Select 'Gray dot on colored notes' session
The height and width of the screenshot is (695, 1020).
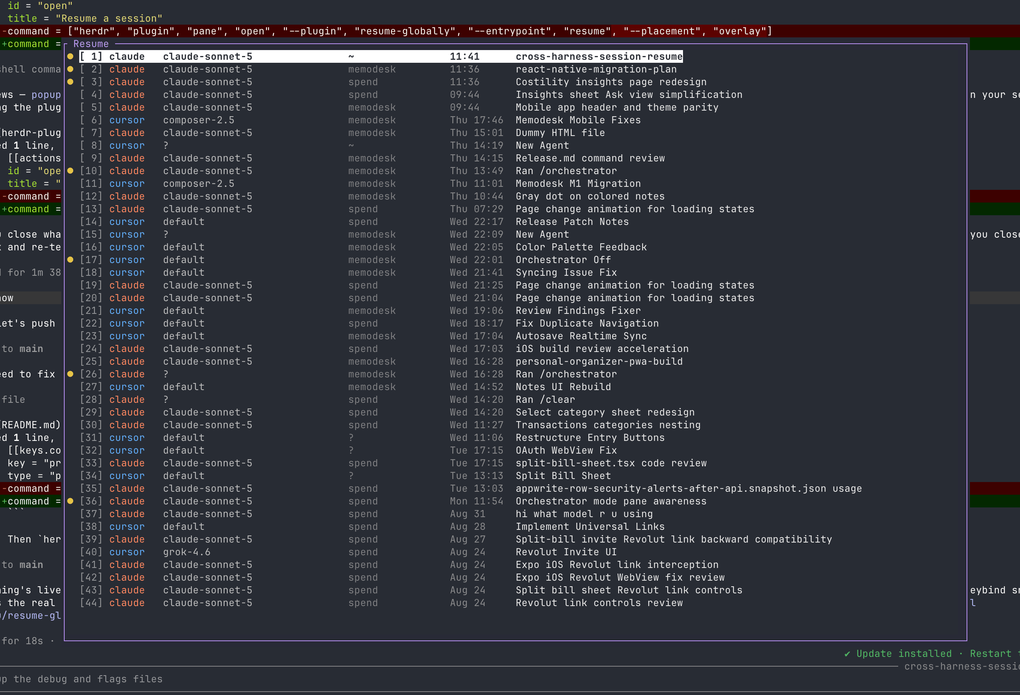tap(372, 197)
